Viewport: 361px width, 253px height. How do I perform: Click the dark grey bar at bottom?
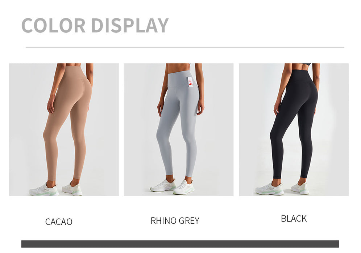coord(180,244)
